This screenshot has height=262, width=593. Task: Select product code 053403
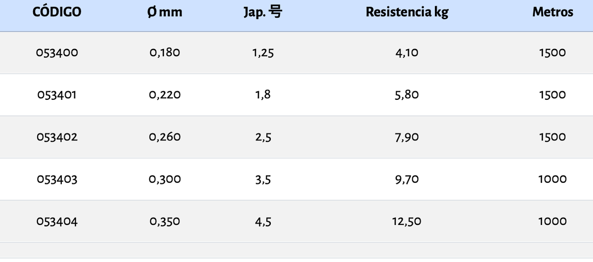[57, 179]
